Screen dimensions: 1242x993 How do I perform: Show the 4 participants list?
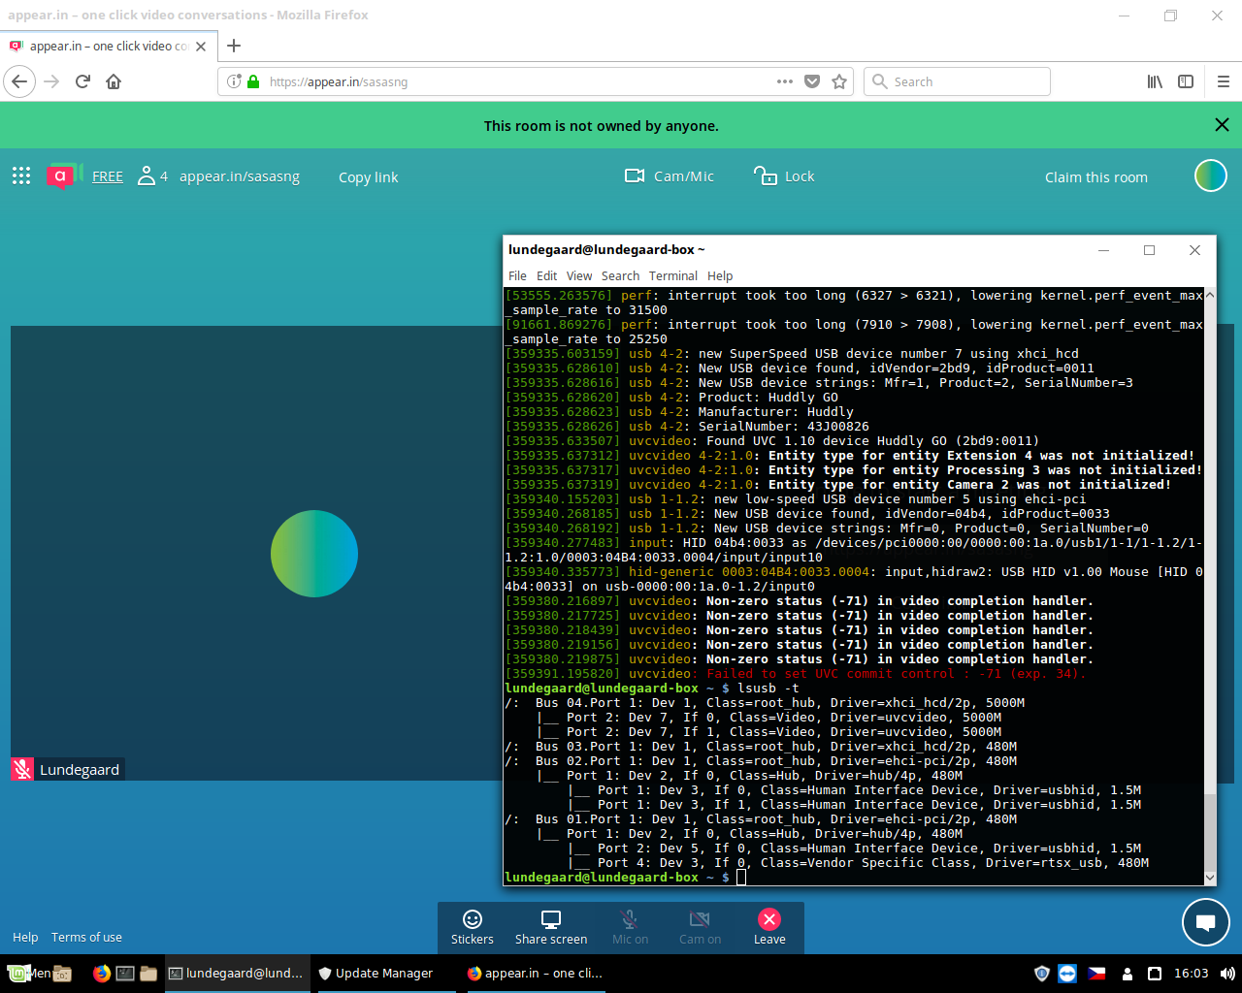tap(152, 176)
